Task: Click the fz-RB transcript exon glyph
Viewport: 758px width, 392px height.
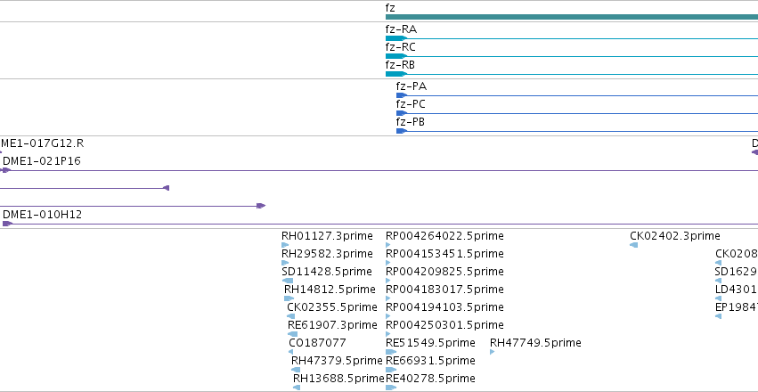Action: click(396, 74)
